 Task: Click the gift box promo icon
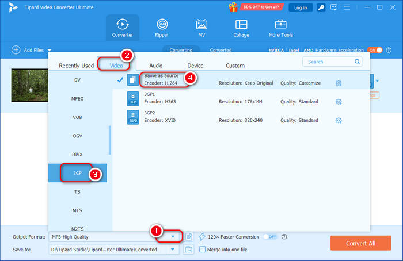coord(233,7)
